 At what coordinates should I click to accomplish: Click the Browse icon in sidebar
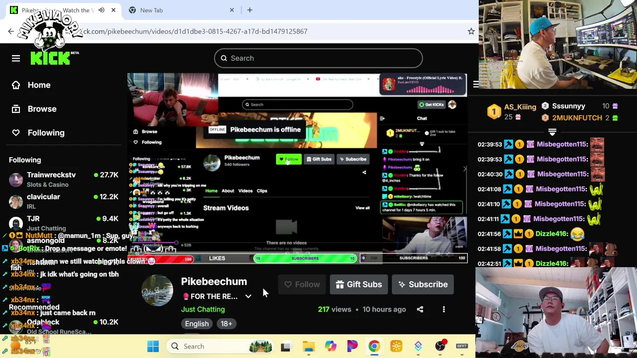(x=16, y=109)
